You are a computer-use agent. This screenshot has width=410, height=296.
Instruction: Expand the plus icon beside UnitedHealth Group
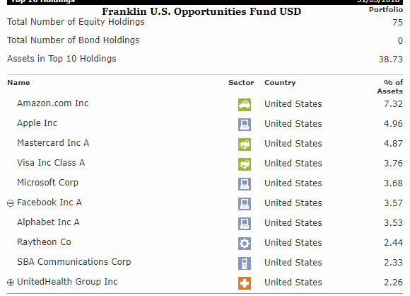pos(11,283)
